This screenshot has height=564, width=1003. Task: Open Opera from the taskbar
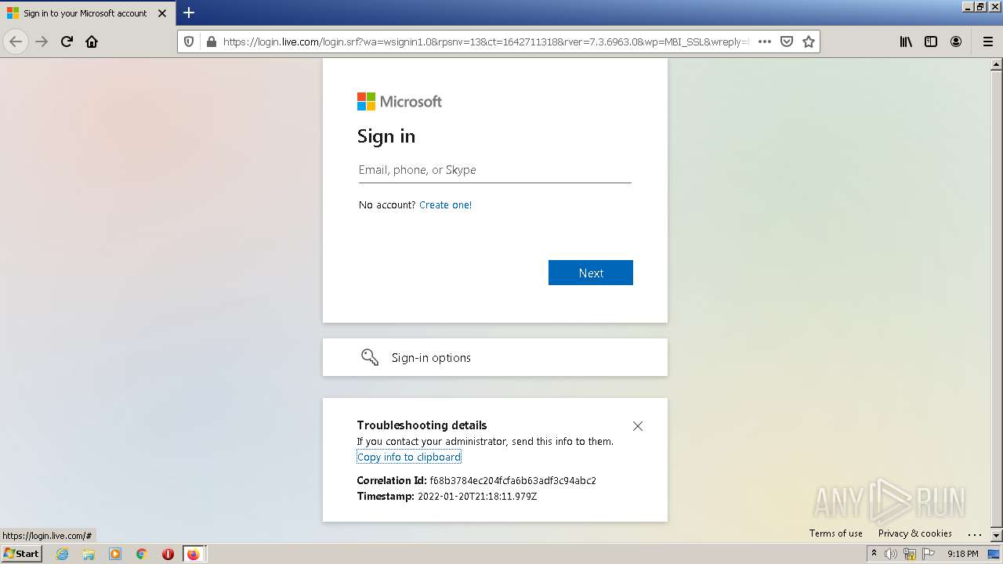point(168,554)
